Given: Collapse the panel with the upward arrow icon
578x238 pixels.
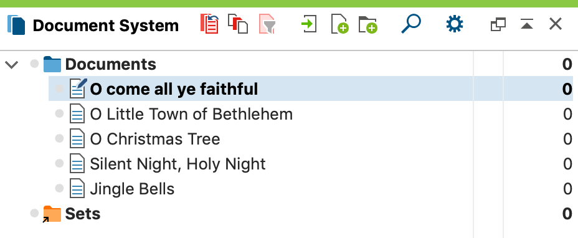Looking at the screenshot, I should pyautogui.click(x=527, y=25).
